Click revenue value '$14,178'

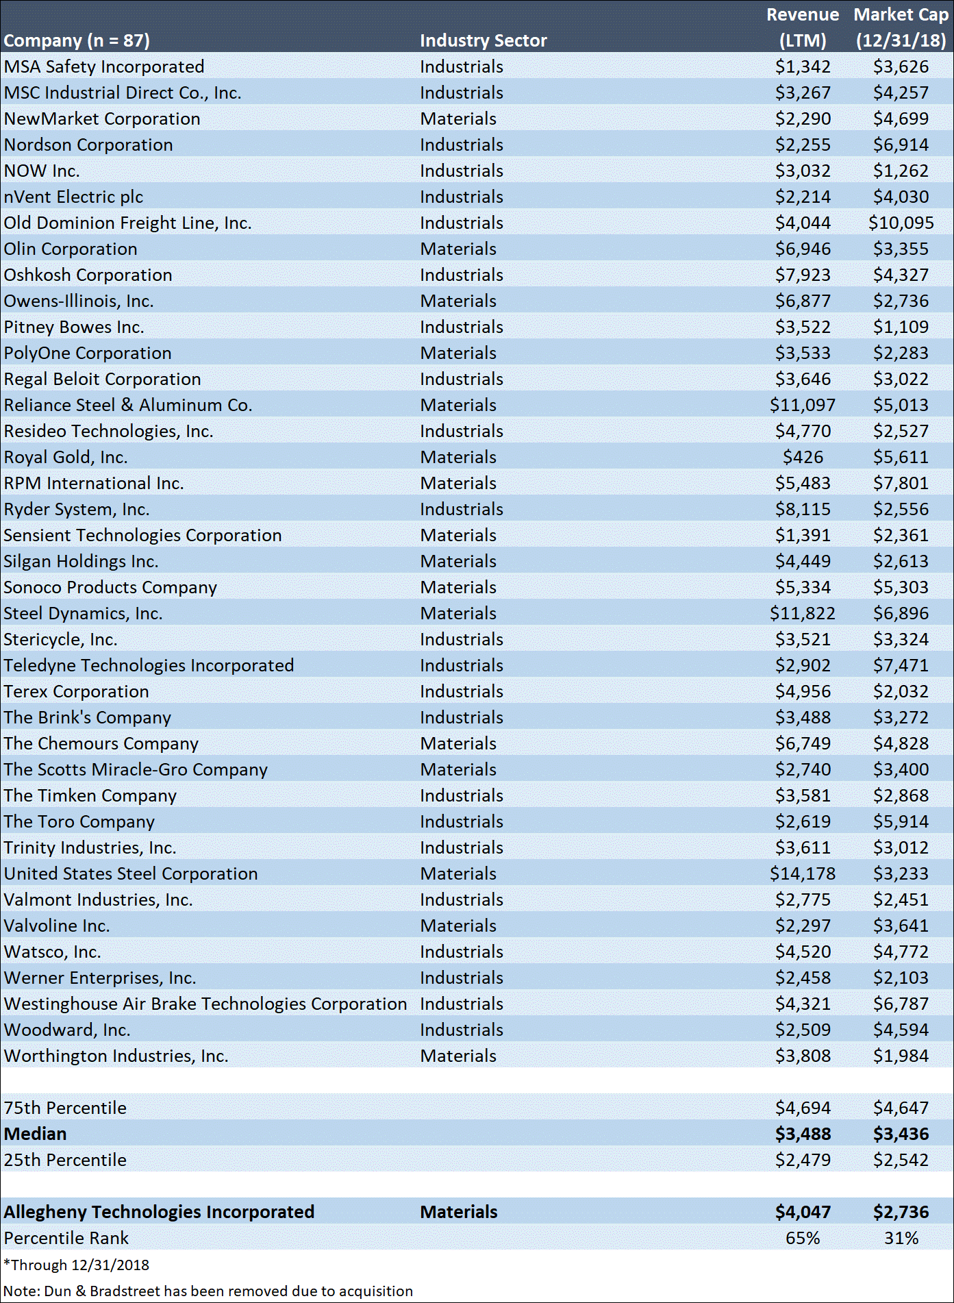coord(803,873)
